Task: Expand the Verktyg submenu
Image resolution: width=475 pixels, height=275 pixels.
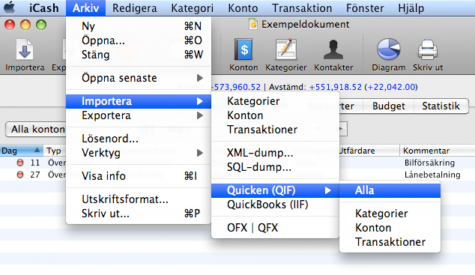Action: pyautogui.click(x=139, y=153)
